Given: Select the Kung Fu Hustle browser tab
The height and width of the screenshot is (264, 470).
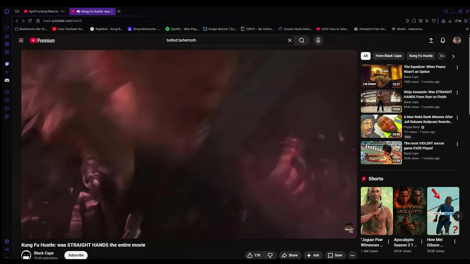Looking at the screenshot, I should click(93, 11).
